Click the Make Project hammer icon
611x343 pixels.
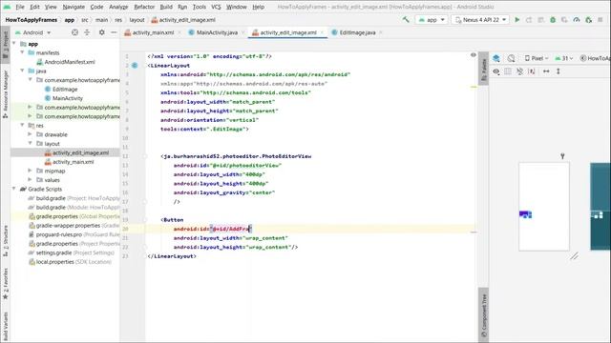(x=406, y=19)
